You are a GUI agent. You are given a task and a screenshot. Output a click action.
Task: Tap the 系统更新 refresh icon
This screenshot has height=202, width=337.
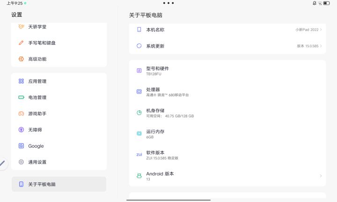(x=139, y=46)
